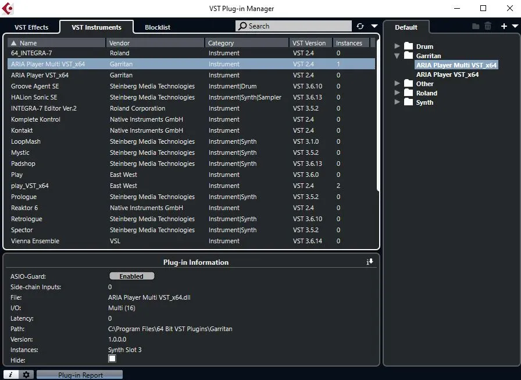Click the trash delete icon
The height and width of the screenshot is (380, 521).
click(488, 26)
